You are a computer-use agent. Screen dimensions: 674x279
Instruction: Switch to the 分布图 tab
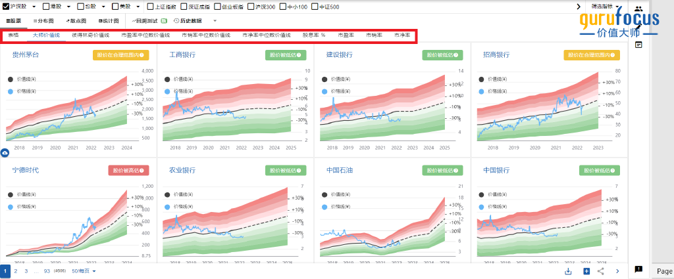[43, 20]
